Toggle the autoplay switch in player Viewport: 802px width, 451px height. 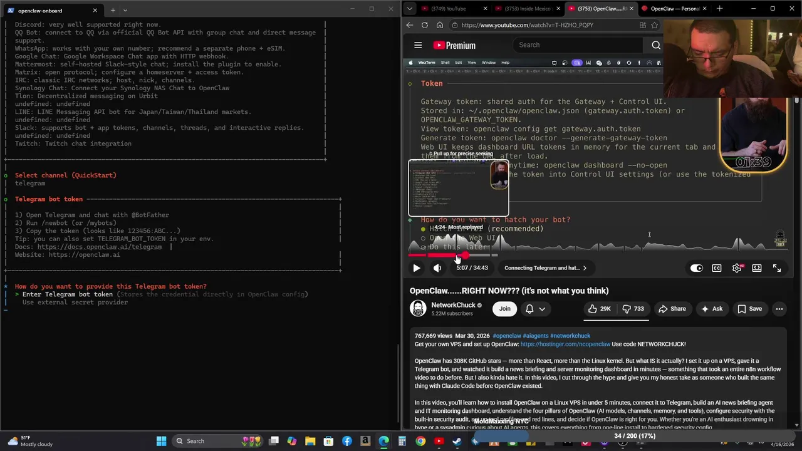pyautogui.click(x=697, y=268)
